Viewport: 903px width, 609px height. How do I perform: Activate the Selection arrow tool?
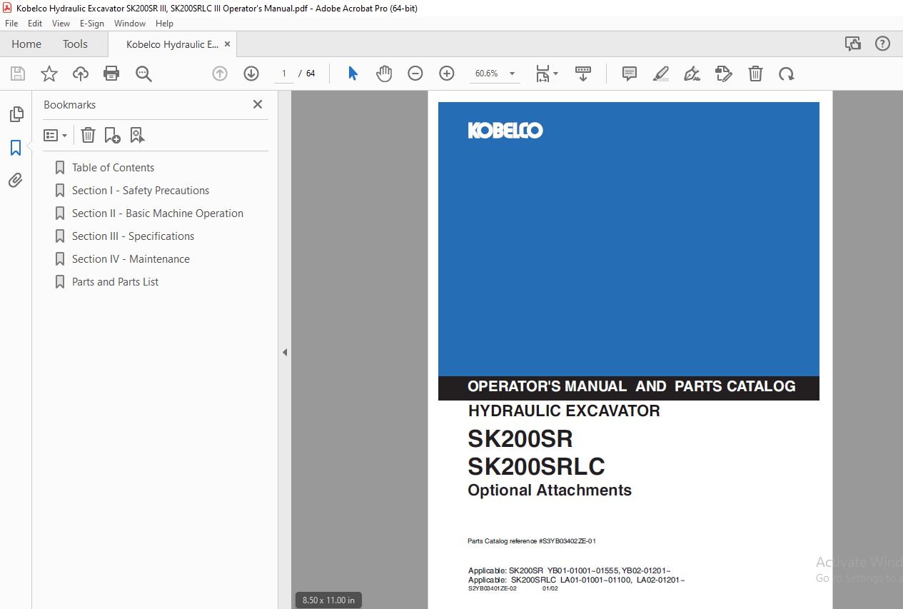(353, 74)
